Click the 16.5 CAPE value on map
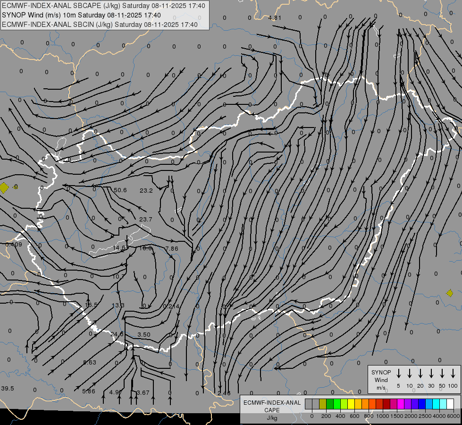This screenshot has height=425, width=462. pos(91,305)
